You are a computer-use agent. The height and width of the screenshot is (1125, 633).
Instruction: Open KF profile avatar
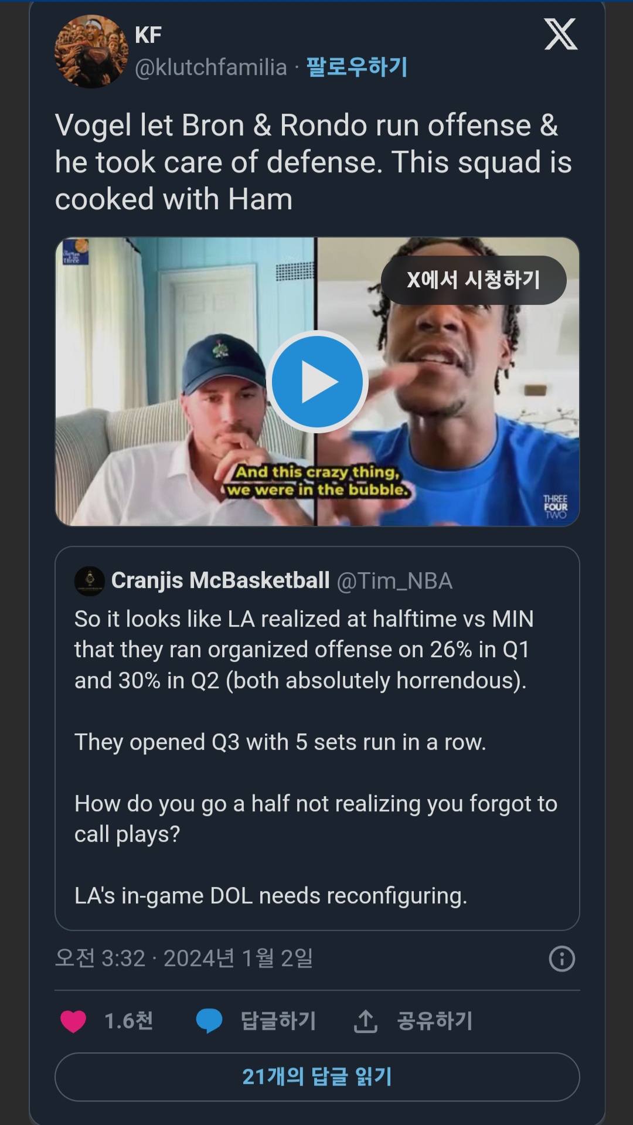91,52
